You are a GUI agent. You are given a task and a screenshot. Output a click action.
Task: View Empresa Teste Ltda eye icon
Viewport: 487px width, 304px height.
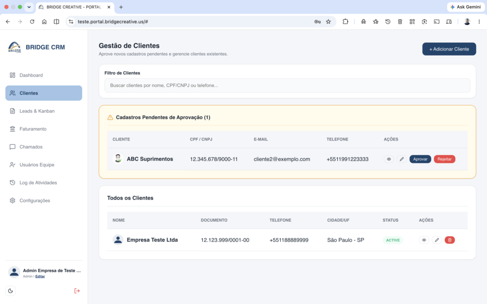click(424, 240)
